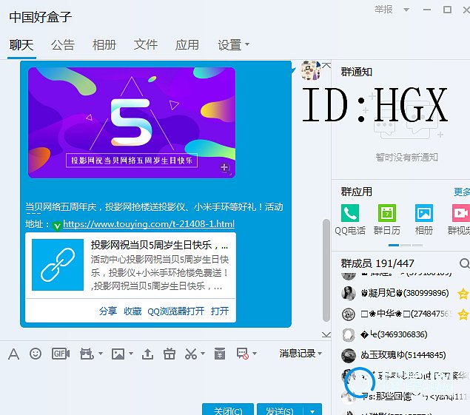Click chat scroll up arrow
The height and width of the screenshot is (415, 470).
pyautogui.click(x=326, y=65)
